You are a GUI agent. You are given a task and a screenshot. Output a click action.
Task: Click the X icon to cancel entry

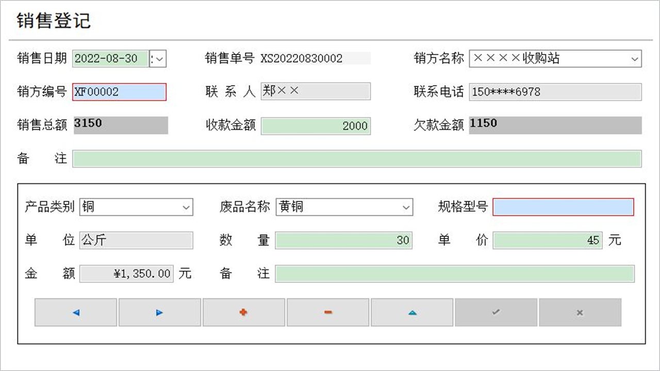coord(580,312)
